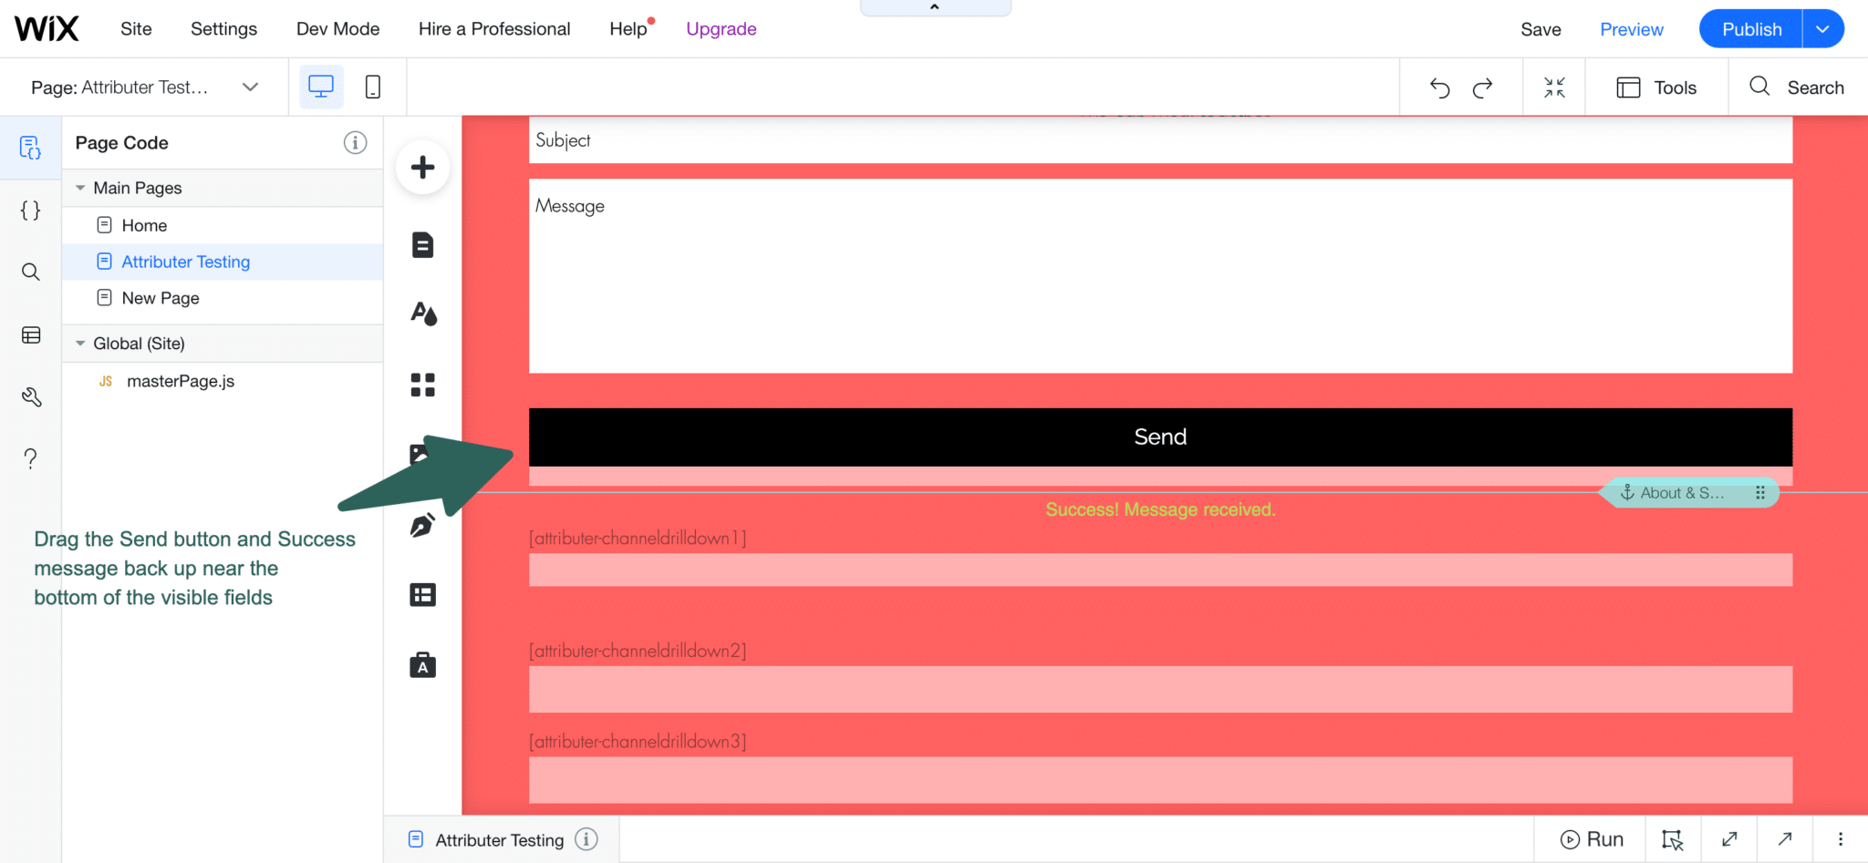Open the Dev Mode menu

[x=337, y=28]
